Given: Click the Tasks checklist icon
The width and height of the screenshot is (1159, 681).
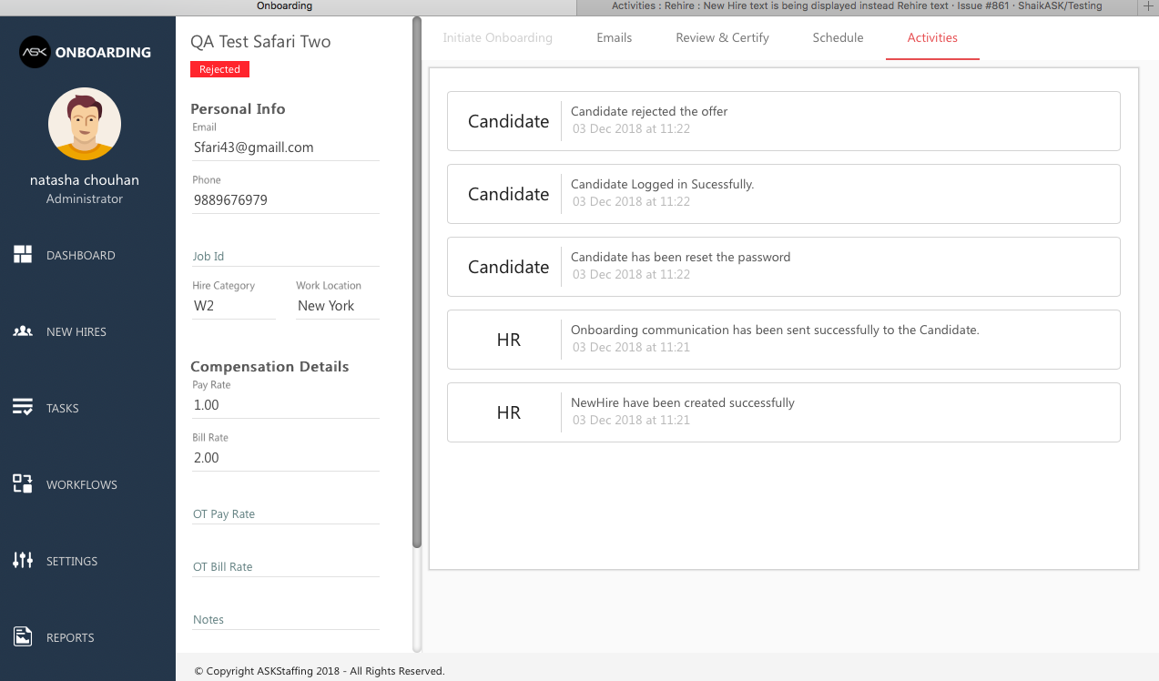Looking at the screenshot, I should pos(23,408).
